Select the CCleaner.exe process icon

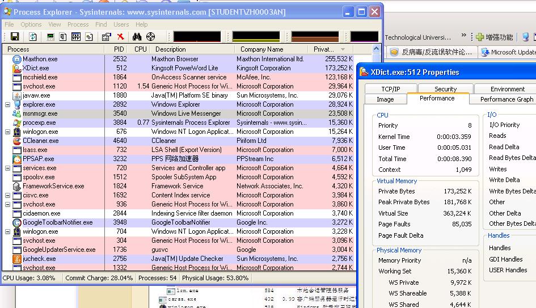(17, 141)
